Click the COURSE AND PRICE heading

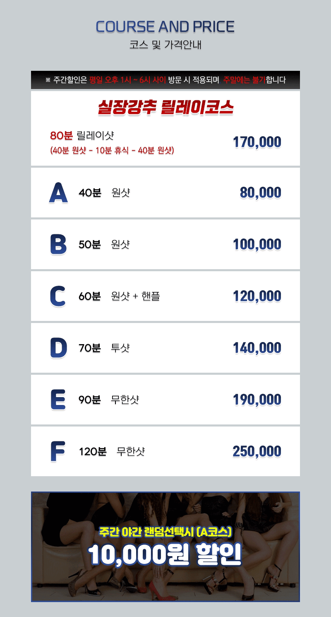point(165,27)
